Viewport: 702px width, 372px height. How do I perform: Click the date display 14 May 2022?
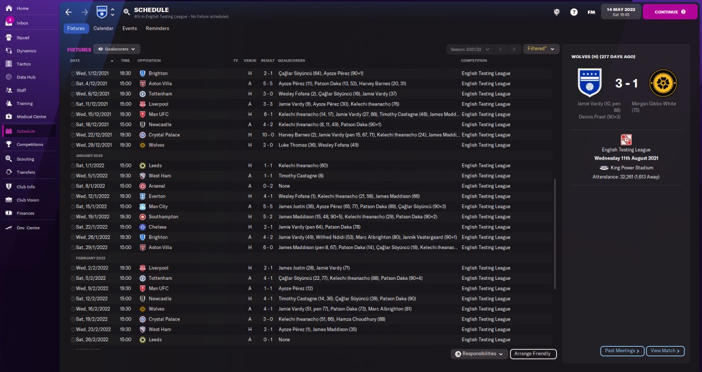coord(621,12)
